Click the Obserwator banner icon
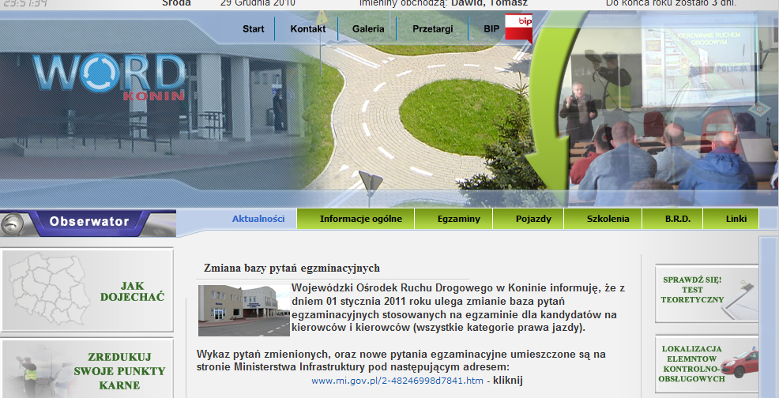The image size is (779, 398). coord(88,223)
